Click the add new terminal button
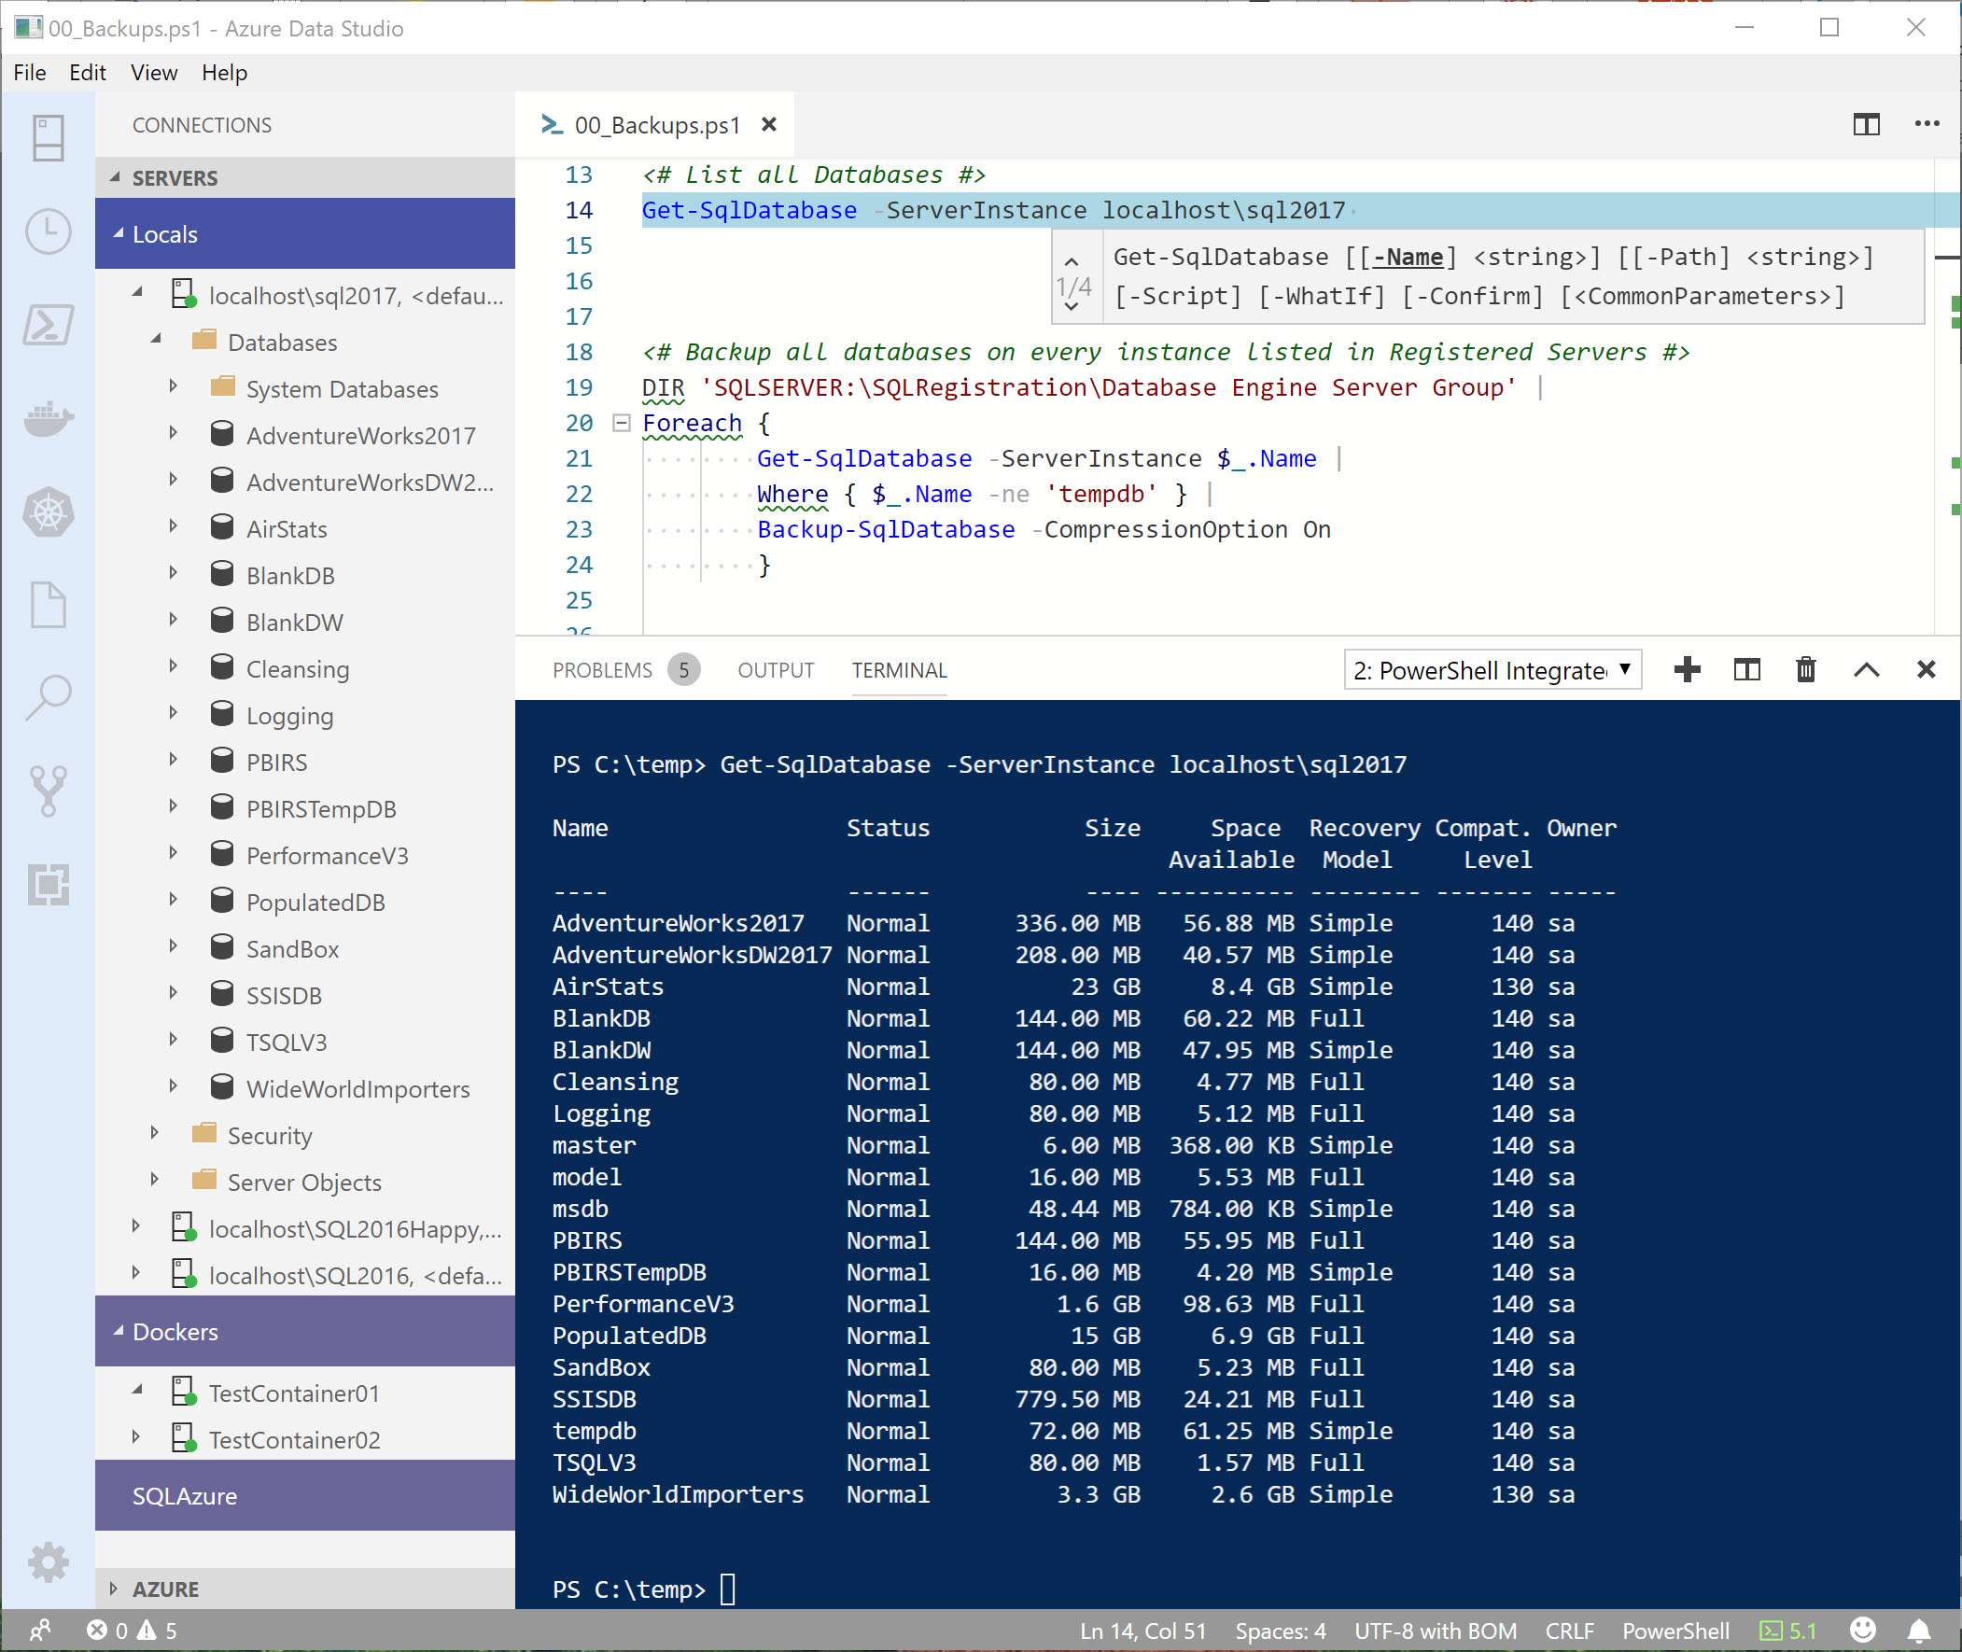The image size is (1962, 1652). point(1689,670)
